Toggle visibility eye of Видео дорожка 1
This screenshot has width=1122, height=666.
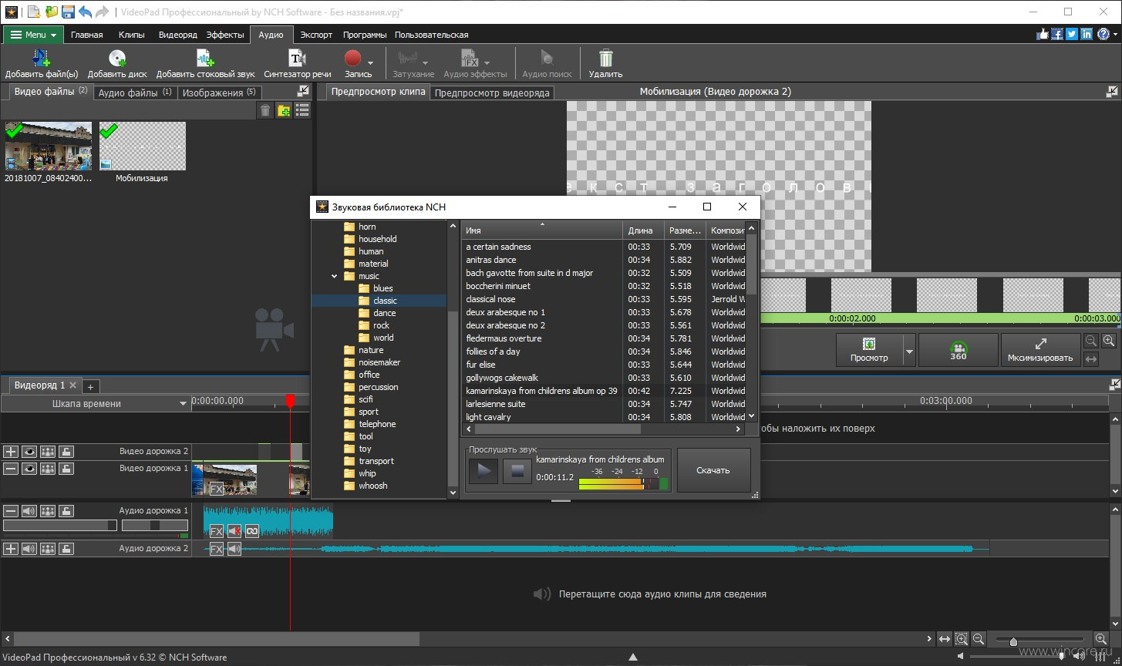pos(29,468)
